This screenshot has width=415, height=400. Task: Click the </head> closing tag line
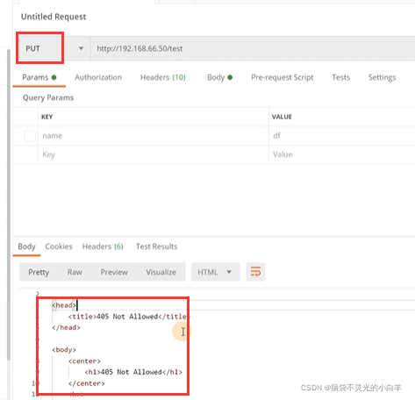66,327
